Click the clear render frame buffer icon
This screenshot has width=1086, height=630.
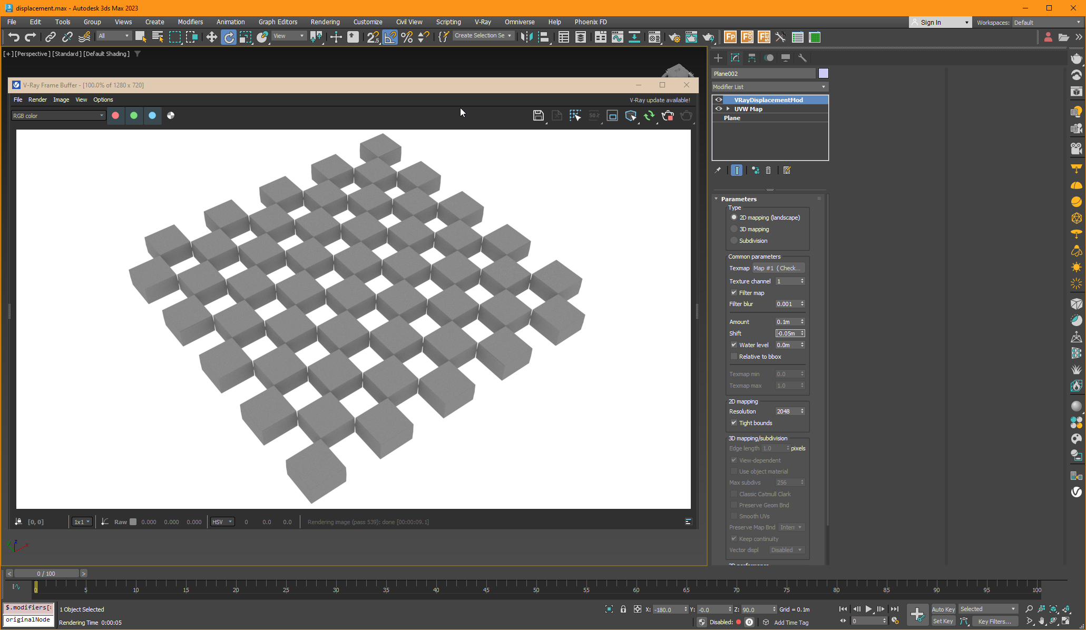click(557, 115)
